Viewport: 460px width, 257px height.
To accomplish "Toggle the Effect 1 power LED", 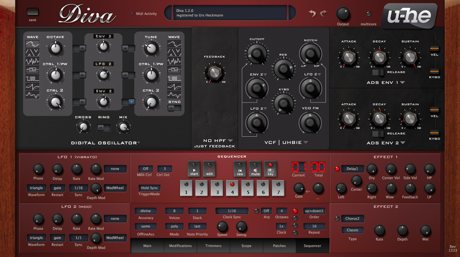I will (337, 169).
